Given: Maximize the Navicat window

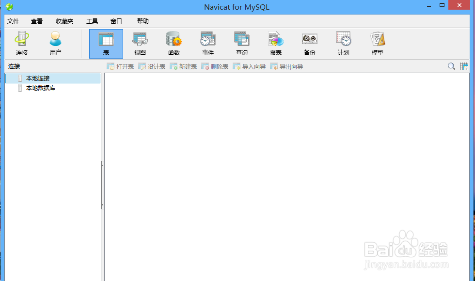Looking at the screenshot, I should point(442,5).
